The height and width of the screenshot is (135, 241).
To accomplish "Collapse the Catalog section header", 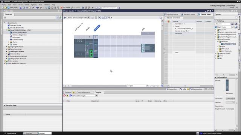I will (x=216, y=21).
